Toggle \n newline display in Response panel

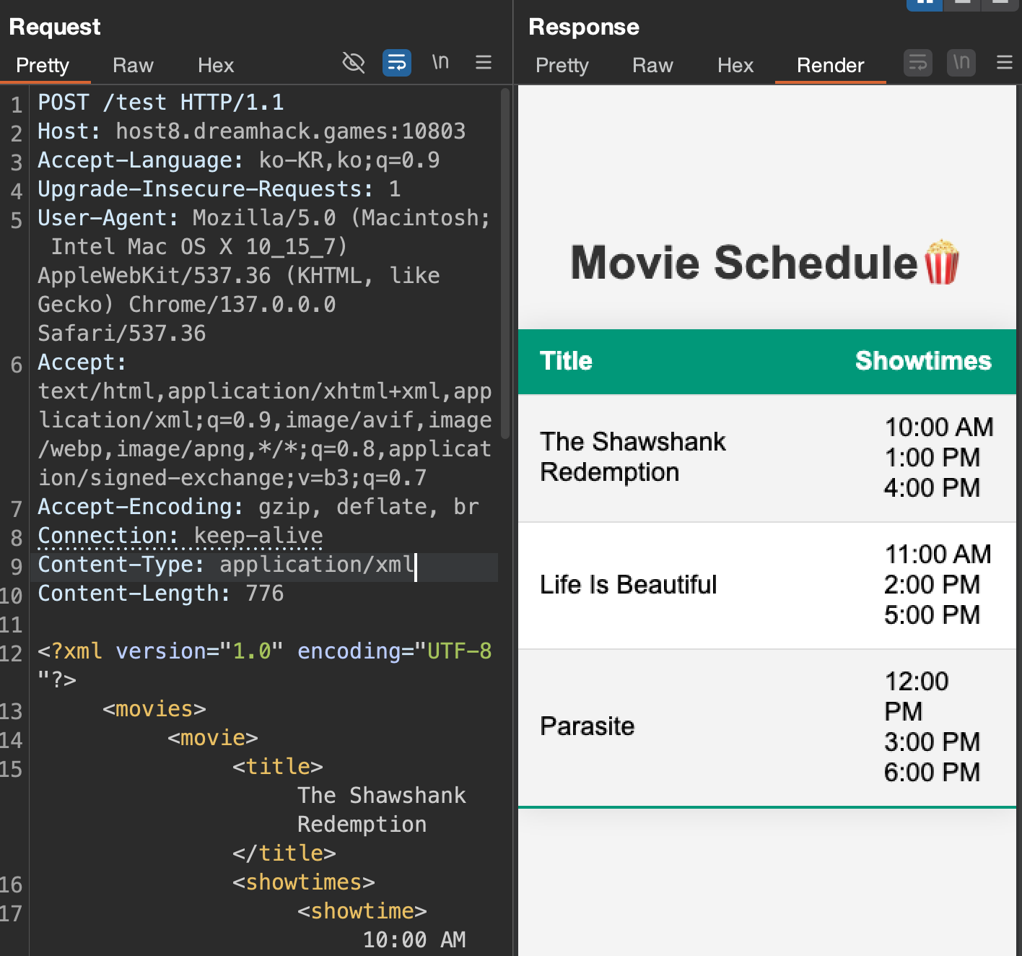tap(961, 63)
